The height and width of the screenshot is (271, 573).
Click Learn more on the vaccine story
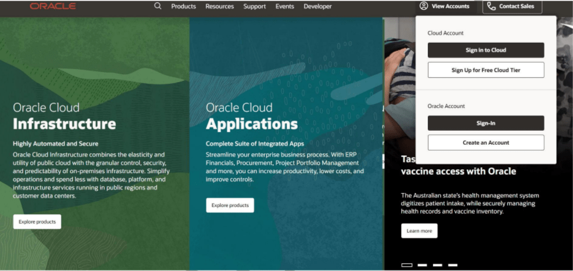[x=419, y=231]
